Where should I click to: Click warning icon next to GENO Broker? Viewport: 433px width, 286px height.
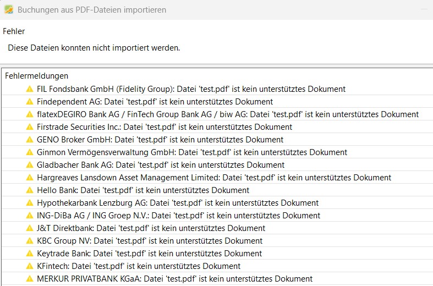(30, 140)
